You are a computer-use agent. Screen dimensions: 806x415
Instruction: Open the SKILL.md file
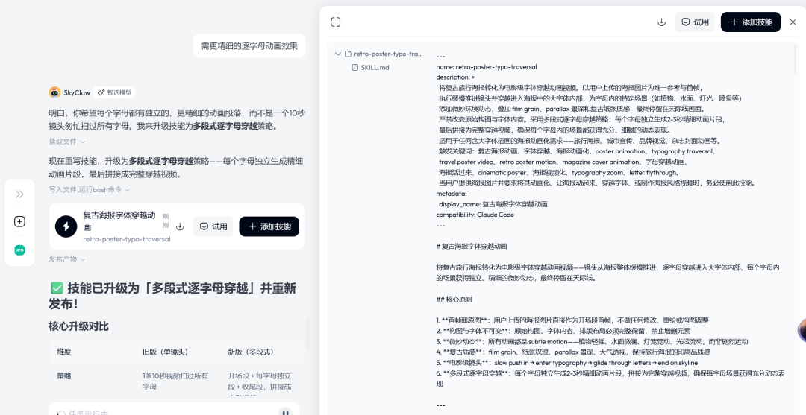(x=370, y=67)
